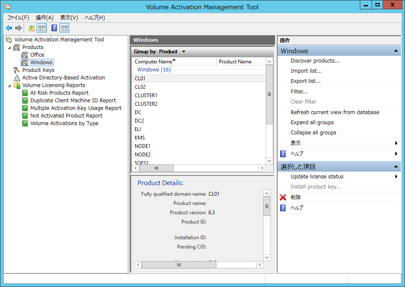Screen dimensions: 405x287
Task: Open the Group by: Product dropdown
Action: pyautogui.click(x=184, y=52)
